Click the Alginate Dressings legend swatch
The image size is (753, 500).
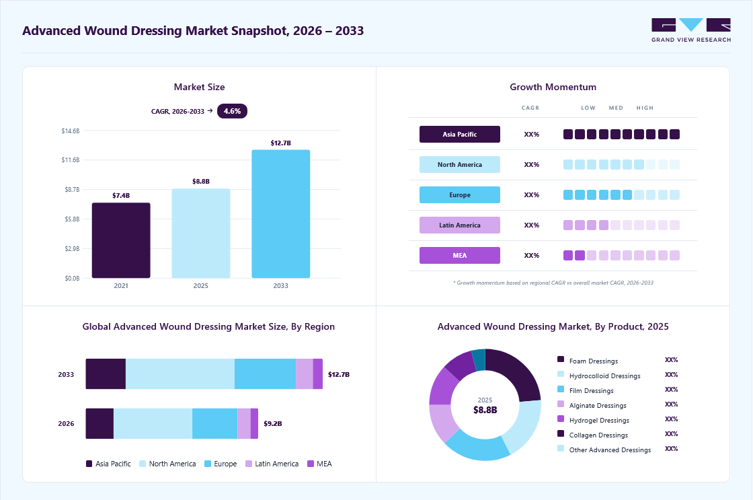coord(561,404)
